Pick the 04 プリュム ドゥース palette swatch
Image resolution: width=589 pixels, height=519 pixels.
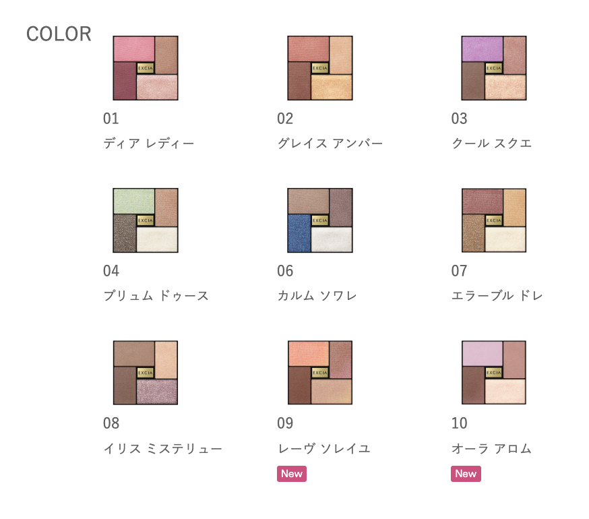(x=146, y=220)
